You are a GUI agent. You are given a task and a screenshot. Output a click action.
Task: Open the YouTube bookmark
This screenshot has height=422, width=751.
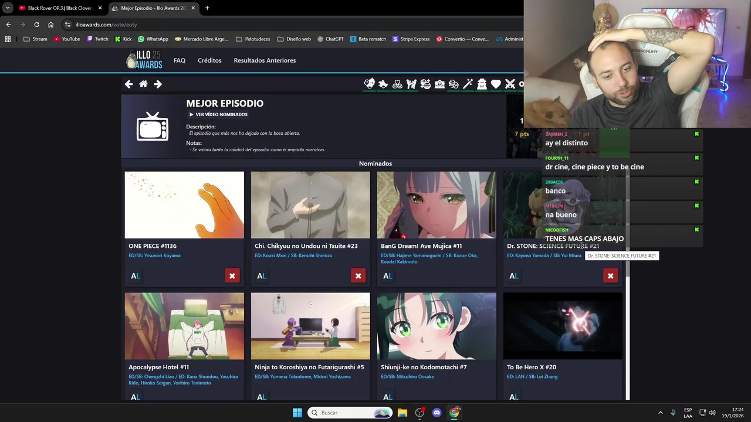pyautogui.click(x=67, y=39)
